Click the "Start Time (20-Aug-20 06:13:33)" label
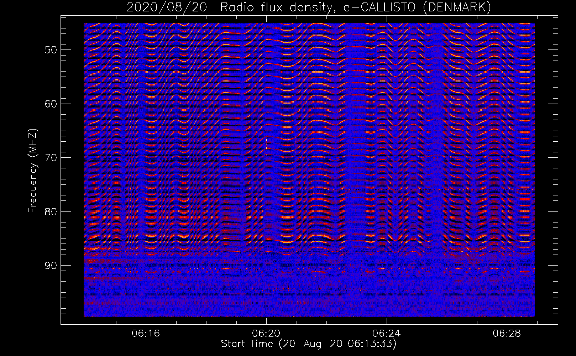This screenshot has height=356, width=576. [309, 344]
